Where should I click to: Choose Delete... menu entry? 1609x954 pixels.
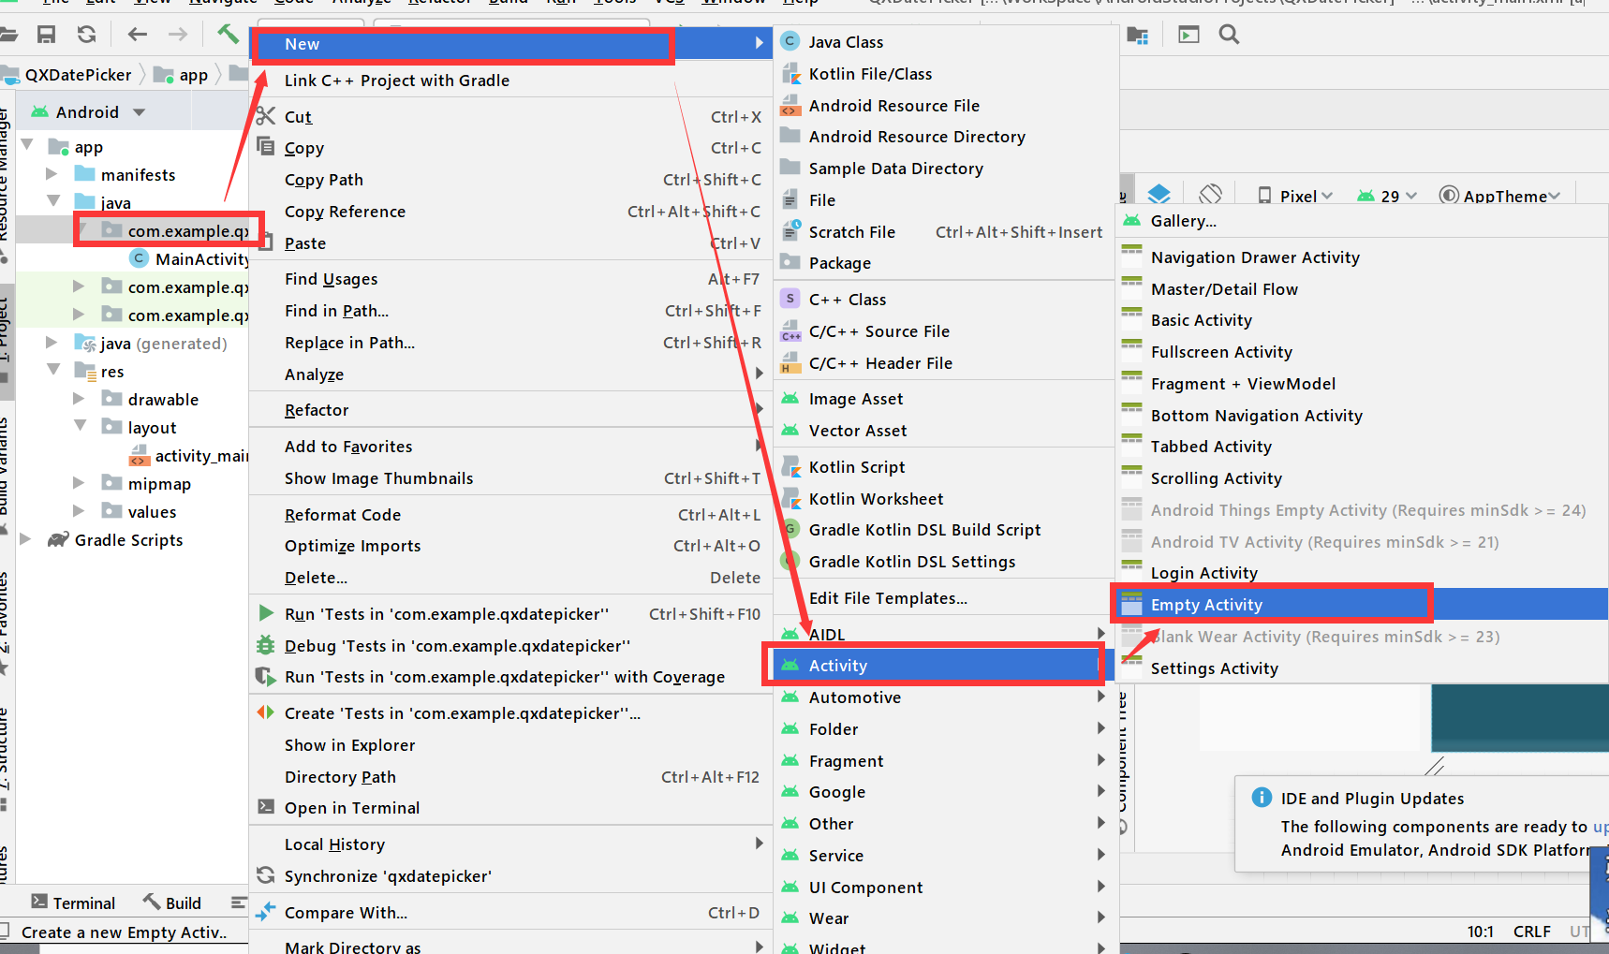point(510,578)
